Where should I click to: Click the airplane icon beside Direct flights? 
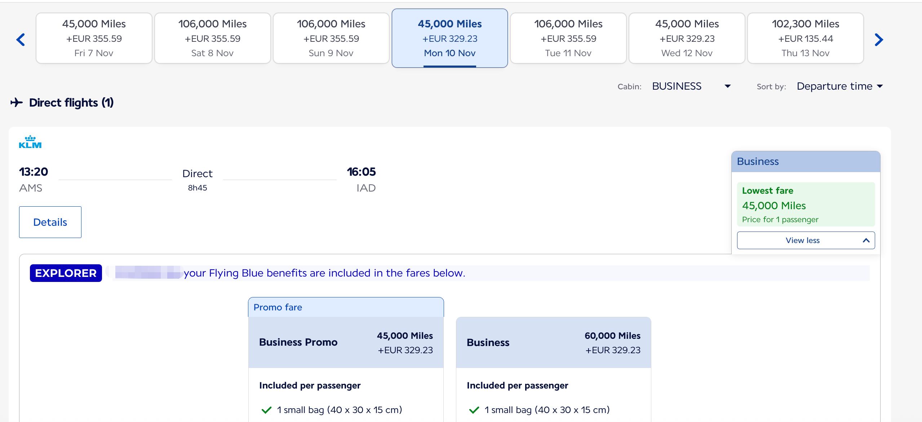point(17,103)
